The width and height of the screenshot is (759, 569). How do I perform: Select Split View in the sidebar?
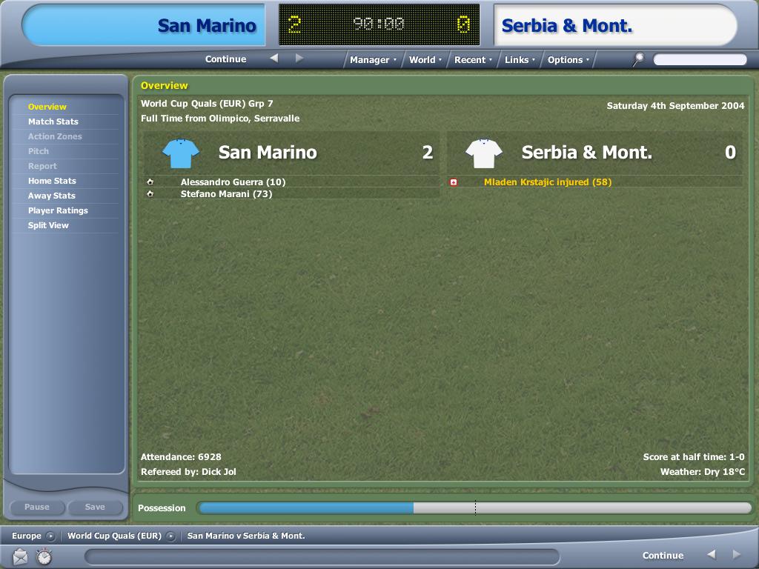tap(48, 225)
